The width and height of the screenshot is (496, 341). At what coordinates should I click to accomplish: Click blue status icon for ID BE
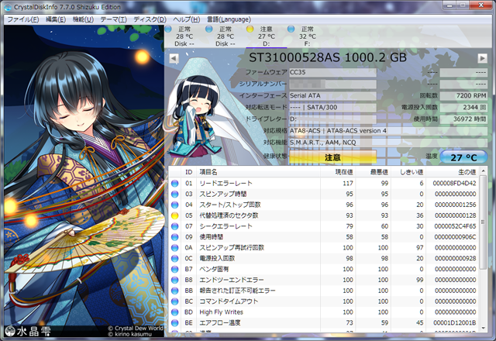click(174, 323)
